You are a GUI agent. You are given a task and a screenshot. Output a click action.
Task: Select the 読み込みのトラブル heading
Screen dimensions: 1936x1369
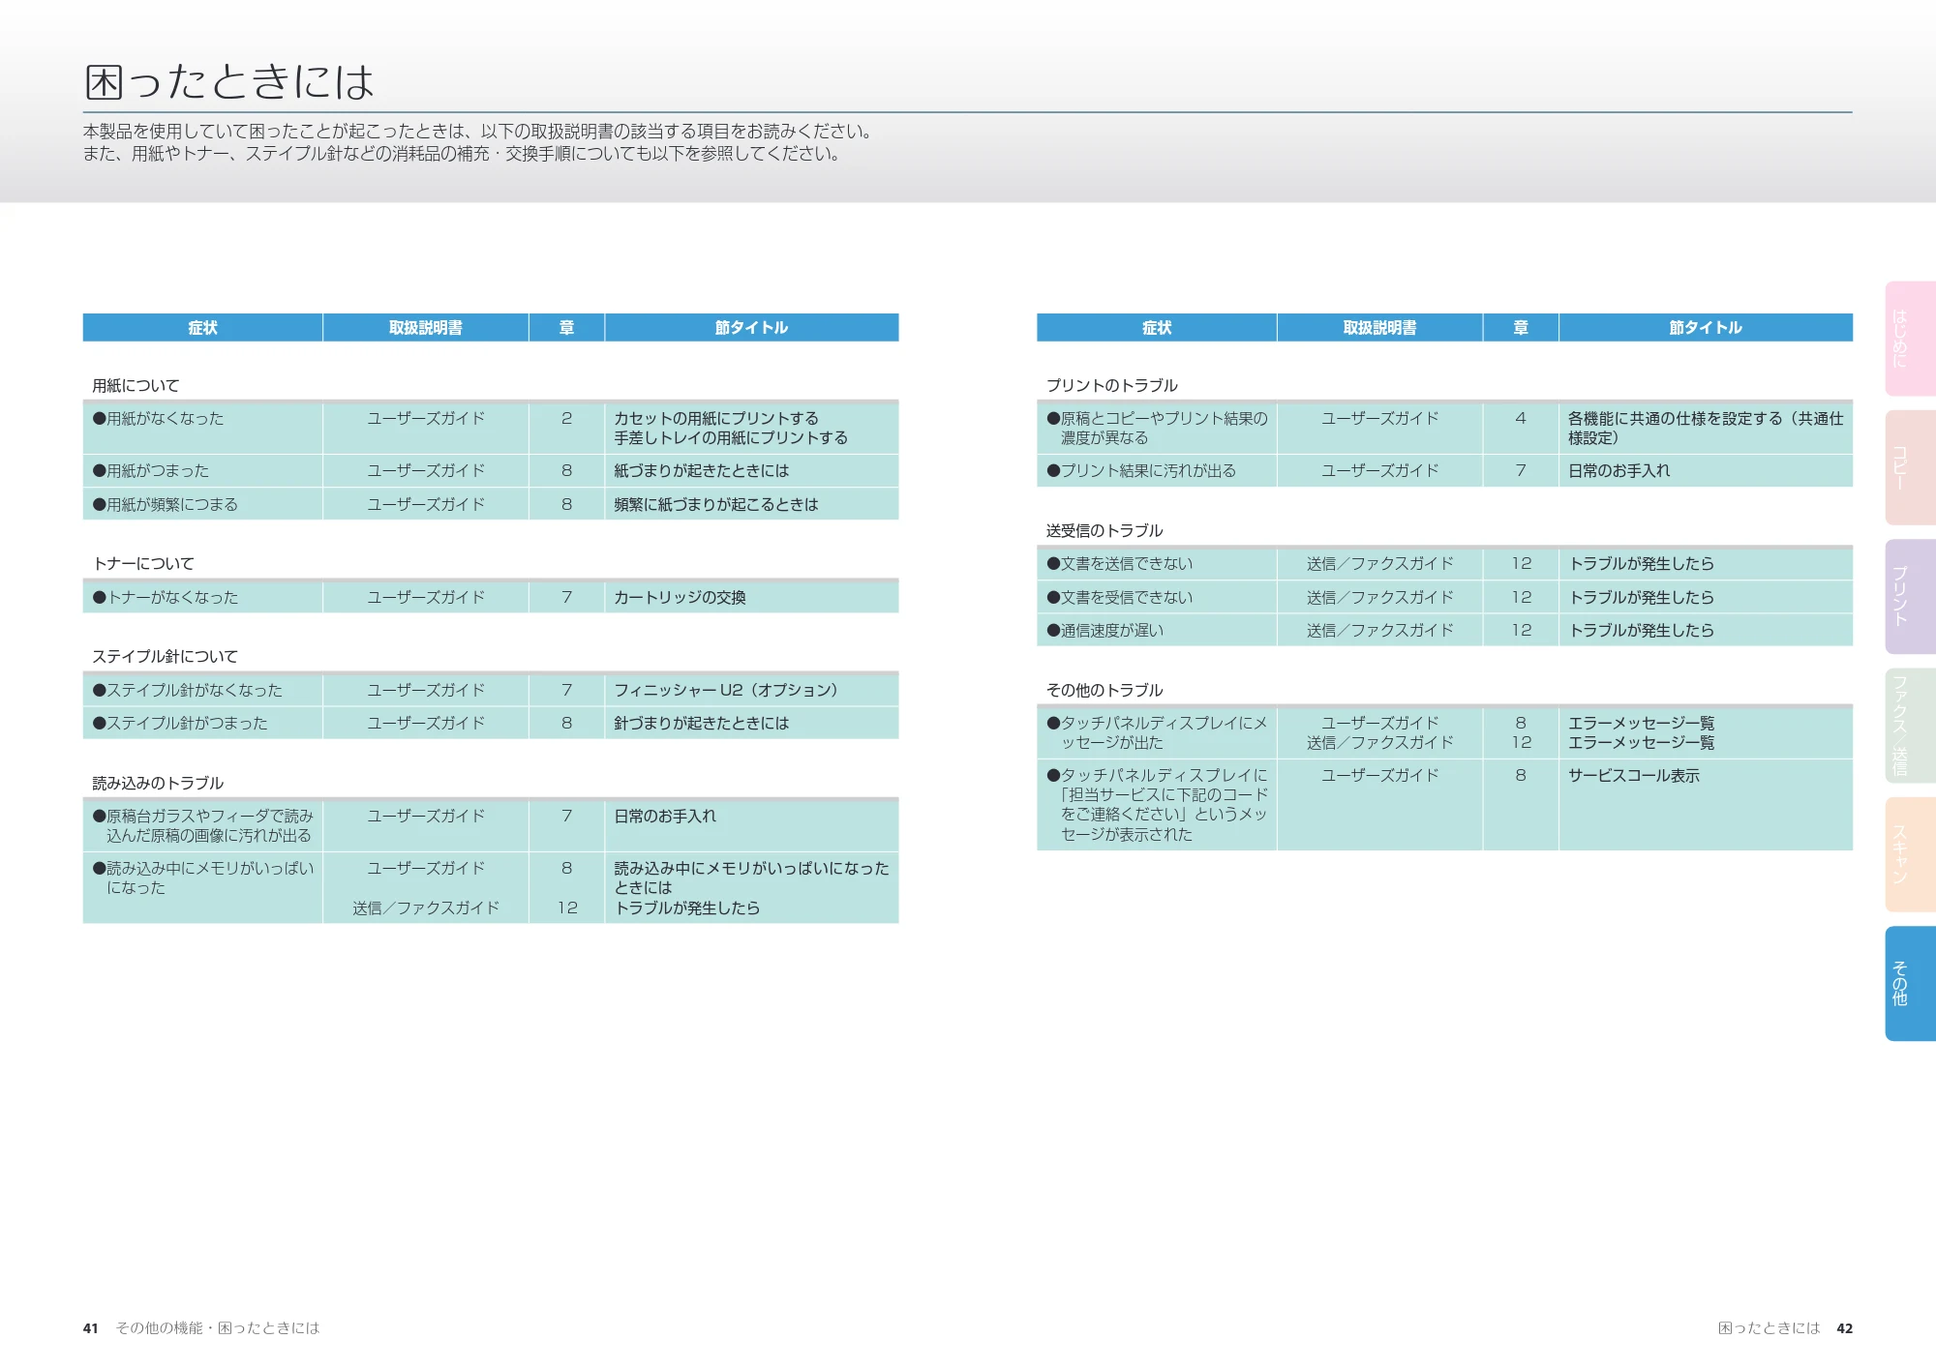(158, 784)
